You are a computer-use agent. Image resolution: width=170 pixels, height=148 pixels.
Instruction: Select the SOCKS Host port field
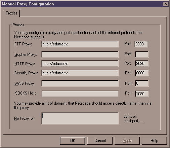[142, 94]
